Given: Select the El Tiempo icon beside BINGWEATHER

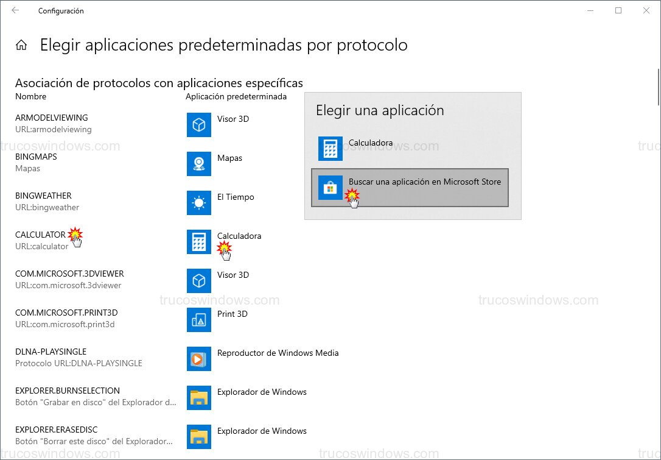Looking at the screenshot, I should click(x=199, y=203).
